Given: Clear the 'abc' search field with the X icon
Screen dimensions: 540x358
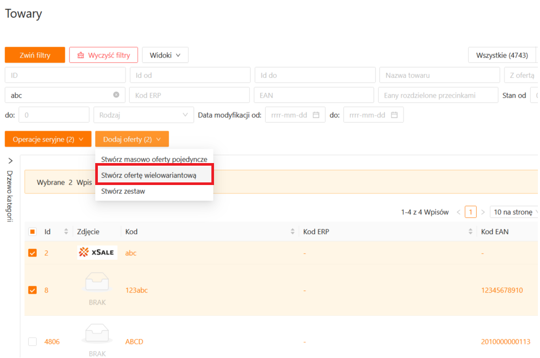Looking at the screenshot, I should 116,95.
